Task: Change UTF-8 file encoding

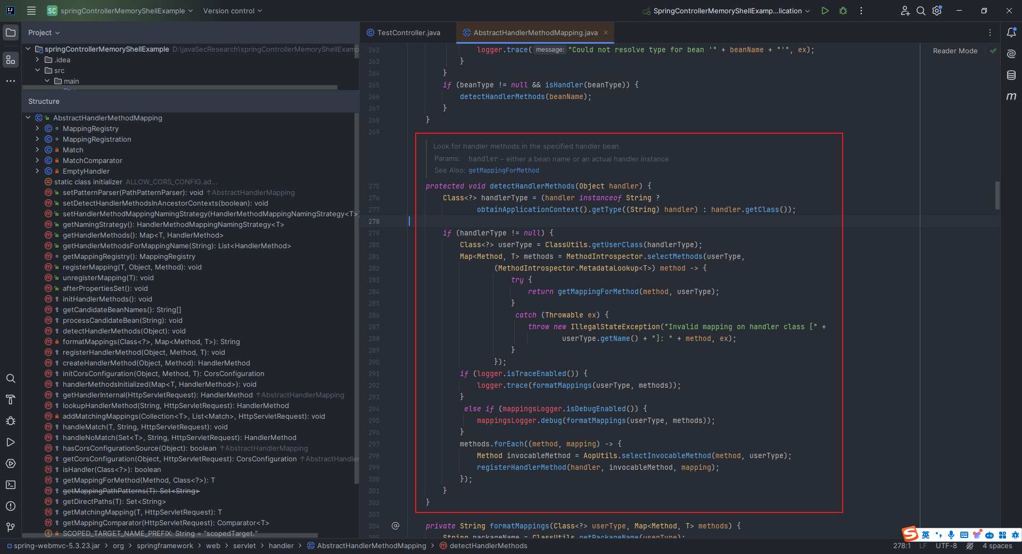Action: click(946, 546)
